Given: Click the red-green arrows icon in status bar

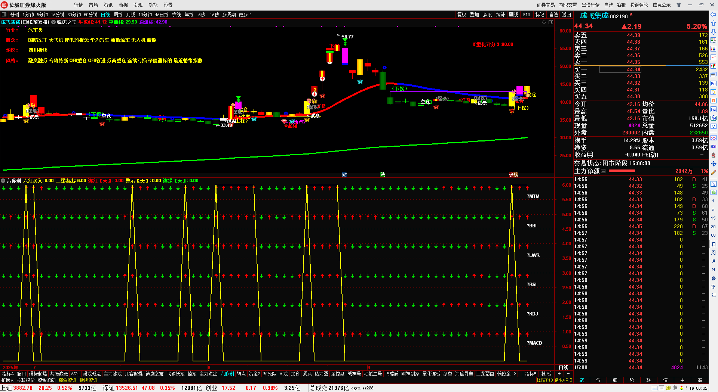Looking at the screenshot, I should (x=682, y=388).
